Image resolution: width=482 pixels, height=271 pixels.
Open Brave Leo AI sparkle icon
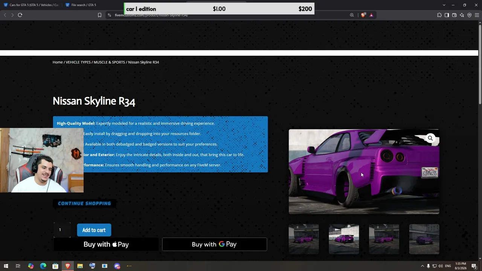(x=462, y=15)
